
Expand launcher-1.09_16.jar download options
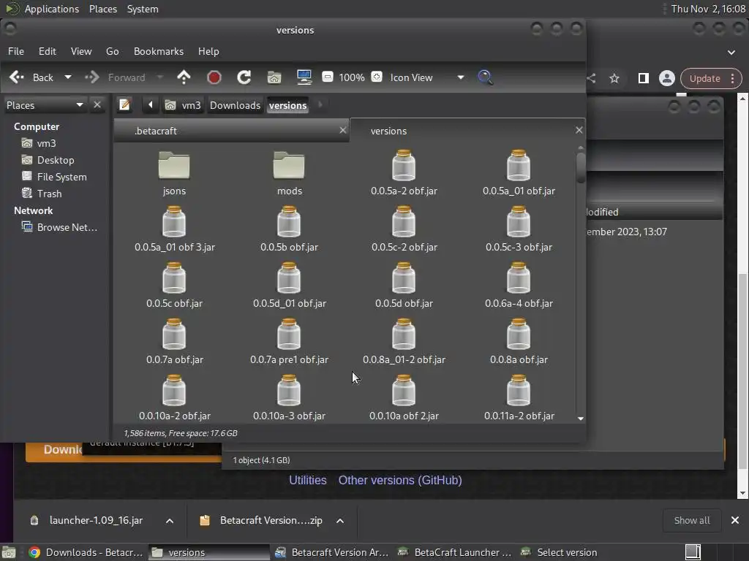[170, 520]
